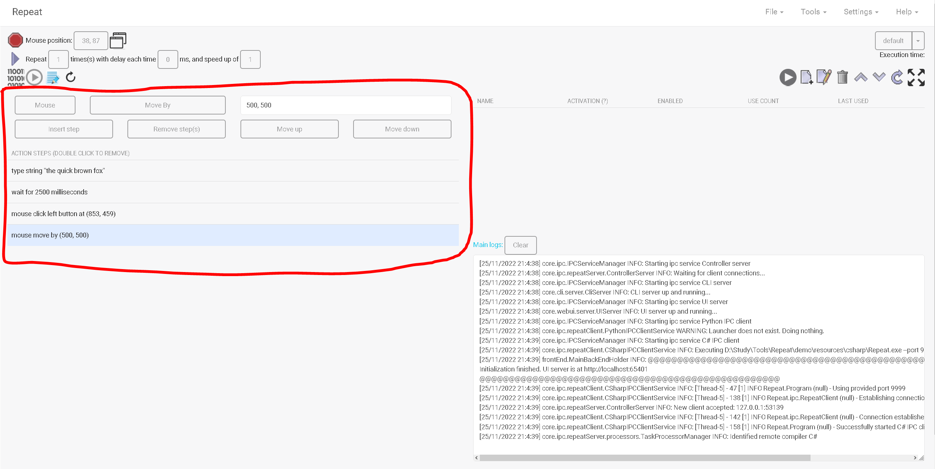Select the 'Move By' action dropdown
Screen dimensions: 935x469
[x=158, y=105]
